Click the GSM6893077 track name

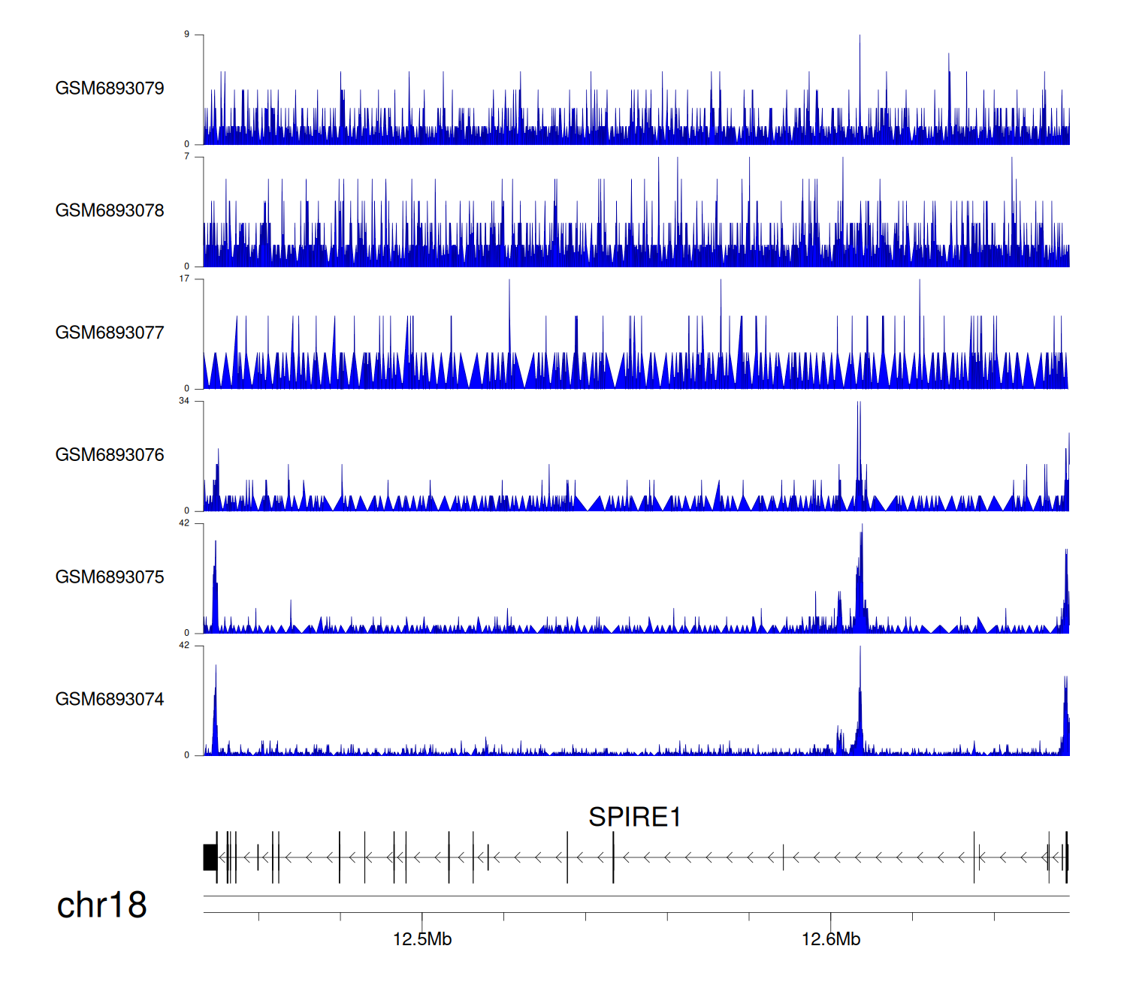tap(110, 333)
